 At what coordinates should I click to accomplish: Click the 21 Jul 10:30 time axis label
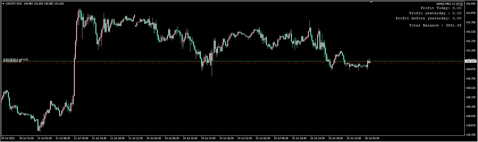(81, 138)
